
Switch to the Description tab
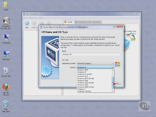click(x=95, y=22)
